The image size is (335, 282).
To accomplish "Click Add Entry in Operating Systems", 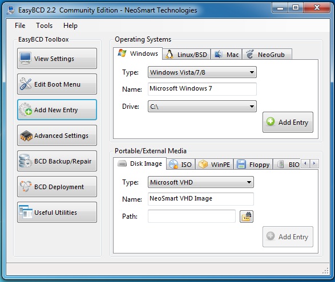I will pos(288,122).
